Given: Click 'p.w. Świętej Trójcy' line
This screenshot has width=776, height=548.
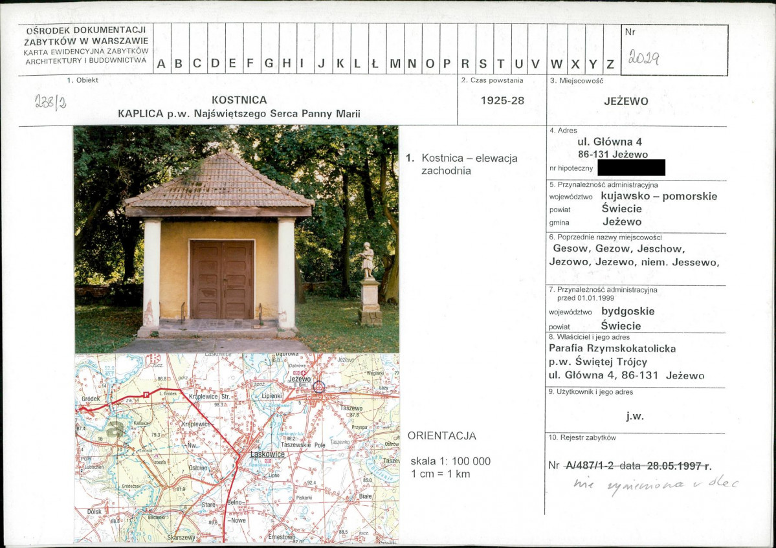Looking at the screenshot, I should click(598, 362).
